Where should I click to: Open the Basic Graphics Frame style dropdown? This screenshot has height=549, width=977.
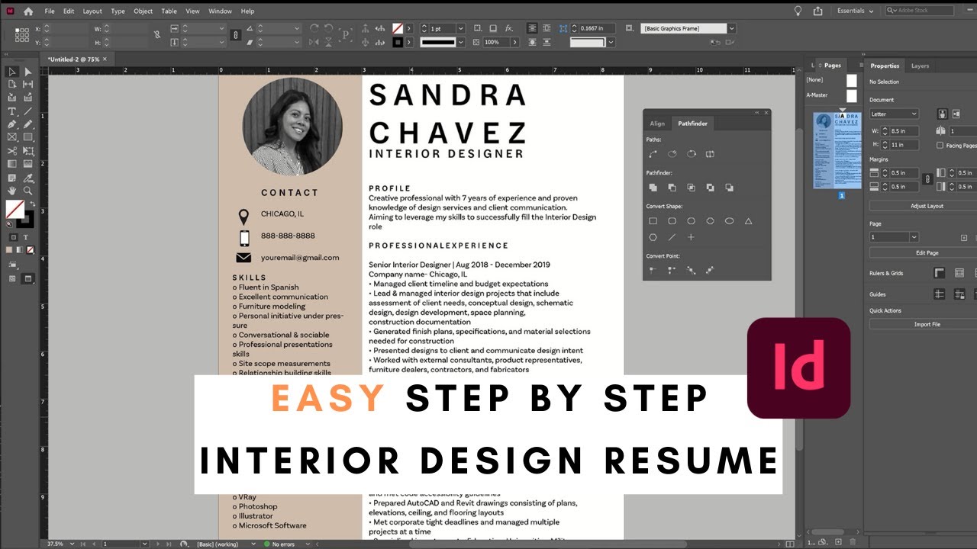[x=731, y=28]
